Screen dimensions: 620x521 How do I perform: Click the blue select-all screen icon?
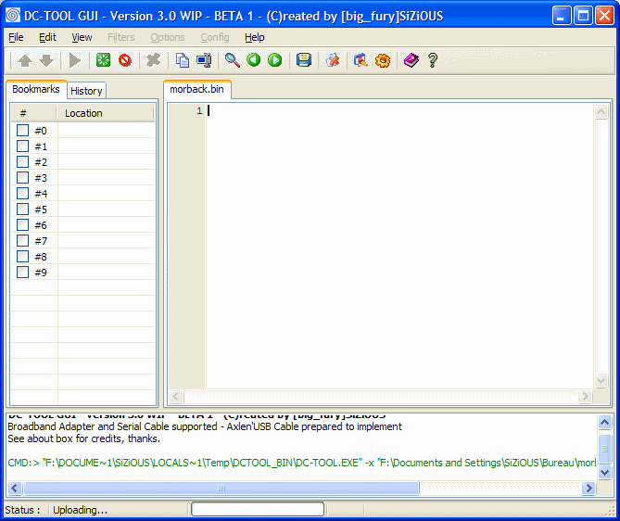(204, 60)
